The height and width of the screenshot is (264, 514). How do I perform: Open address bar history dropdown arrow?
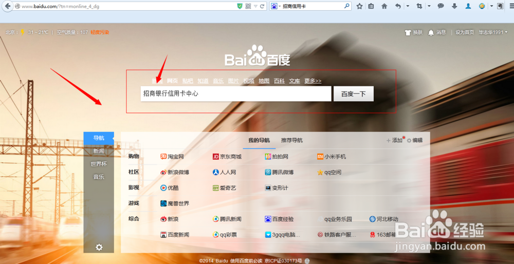[255, 6]
